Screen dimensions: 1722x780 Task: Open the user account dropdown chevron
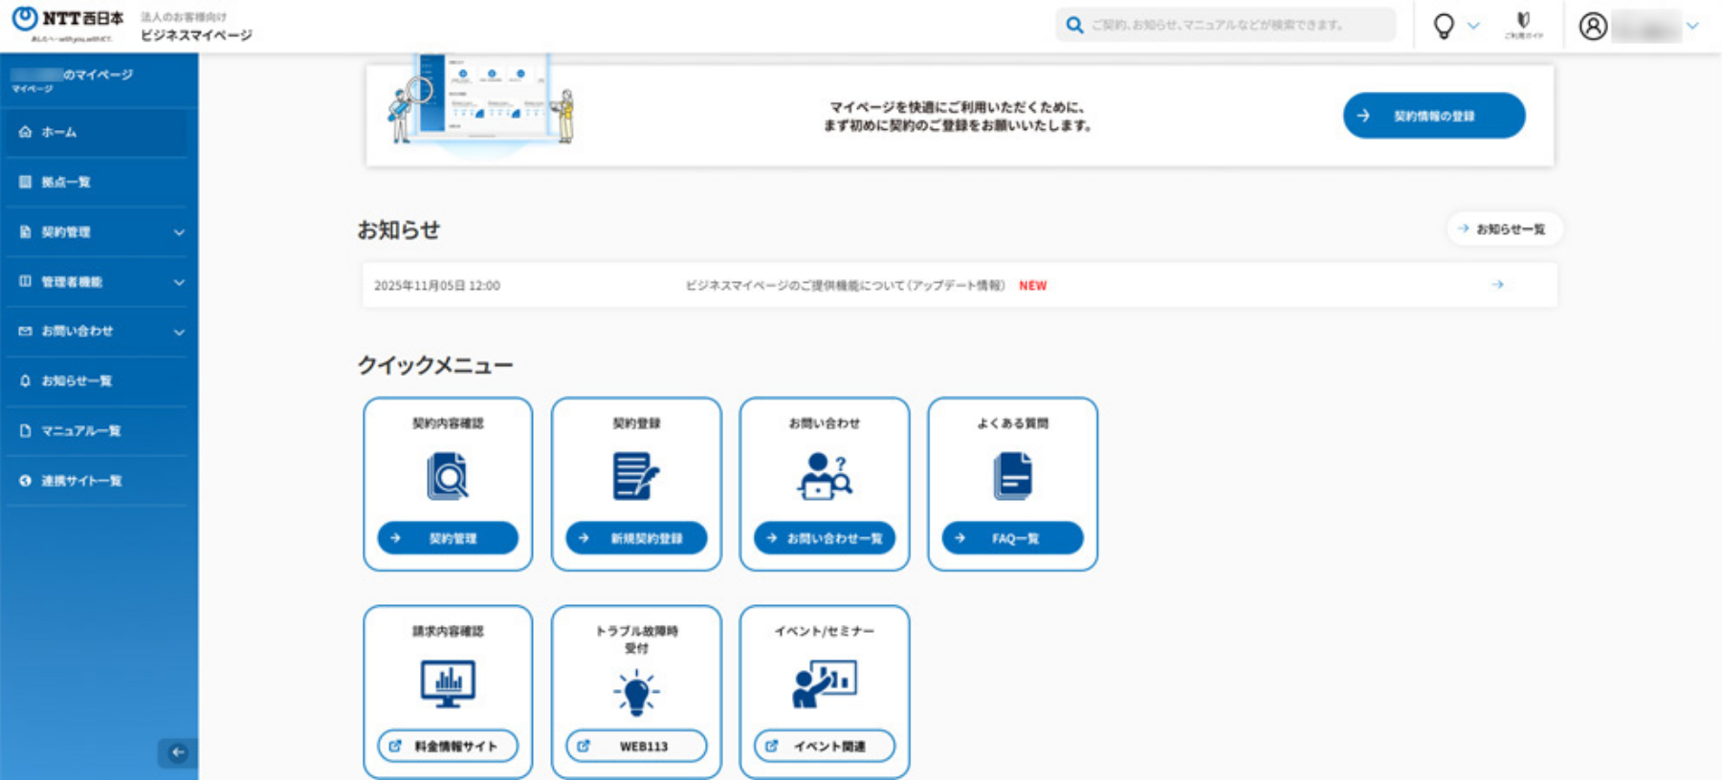[1692, 26]
